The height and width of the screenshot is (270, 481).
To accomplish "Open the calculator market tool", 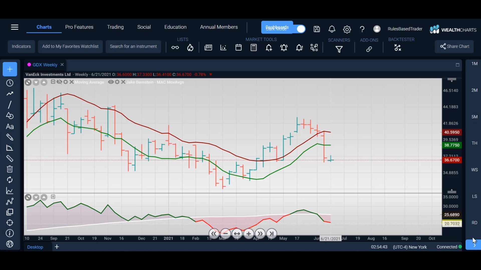I will tap(254, 47).
